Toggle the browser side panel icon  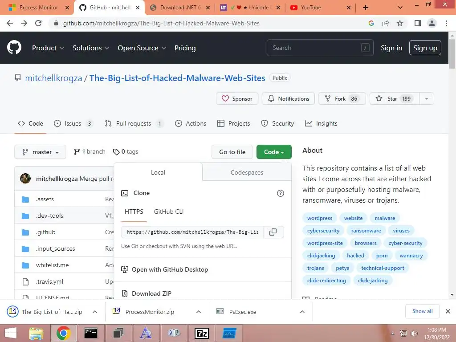(x=418, y=23)
